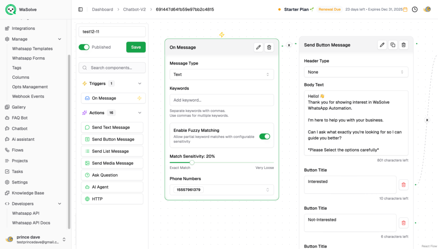438x249 pixels.
Task: Click the Search components input field
Action: point(116,68)
